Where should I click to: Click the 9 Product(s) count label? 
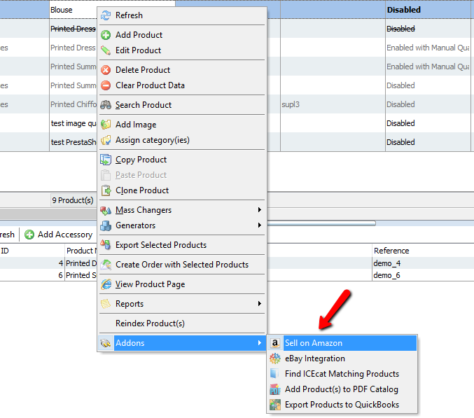(x=73, y=200)
